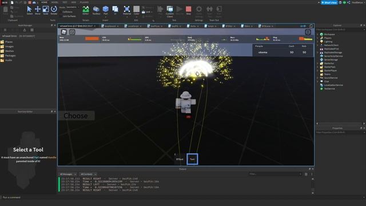Toggle the Join Surfaces checkbox
Screen dimensions: 366x206
point(61,17)
